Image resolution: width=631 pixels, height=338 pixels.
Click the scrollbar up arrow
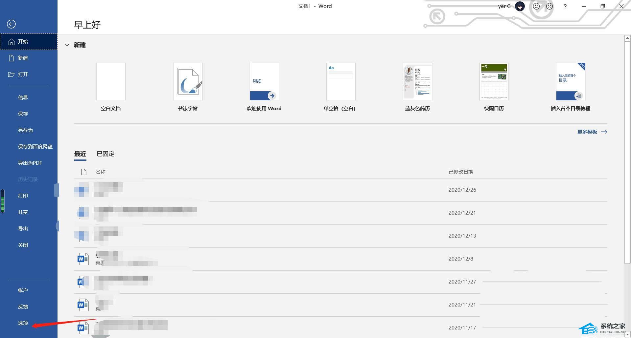tap(627, 38)
